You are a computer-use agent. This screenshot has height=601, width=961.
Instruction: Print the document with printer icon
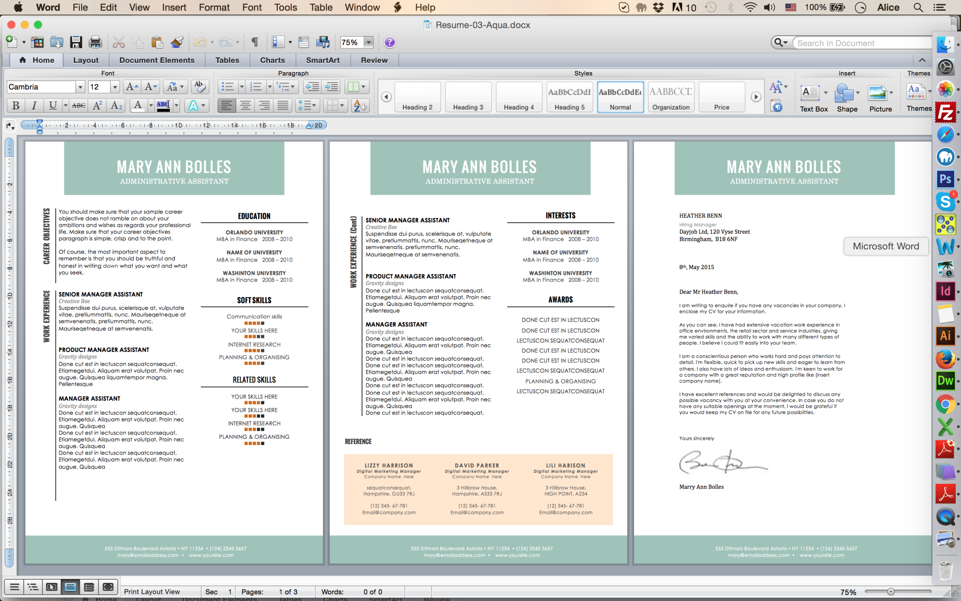click(x=95, y=42)
